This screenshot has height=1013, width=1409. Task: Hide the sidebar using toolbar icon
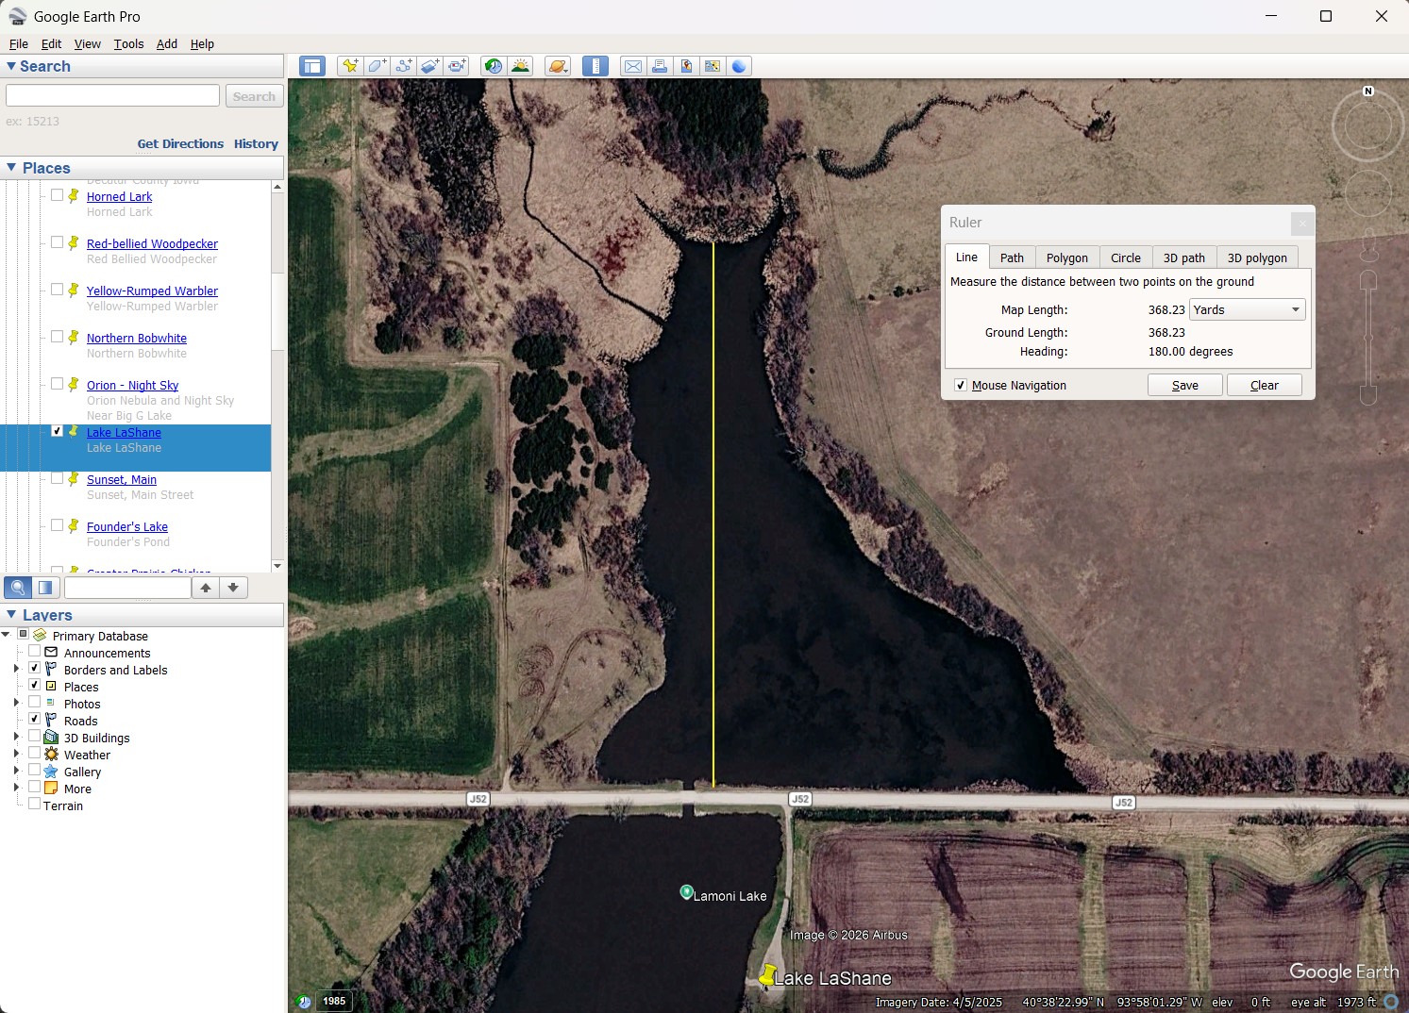point(312,66)
